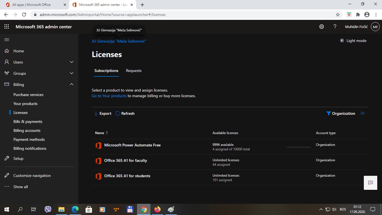This screenshot has height=215, width=382.
Task: Open Setup in the sidebar
Action: 18,158
